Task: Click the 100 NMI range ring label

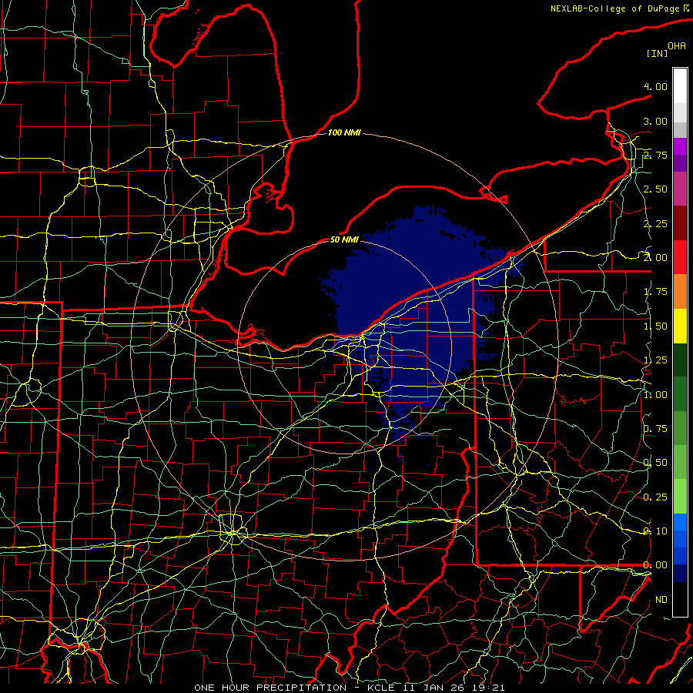Action: 344,132
